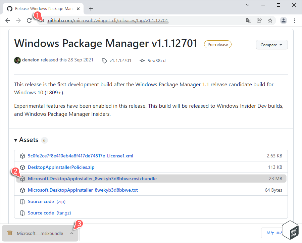
Task: Reload the GitHub release page
Action: point(29,20)
